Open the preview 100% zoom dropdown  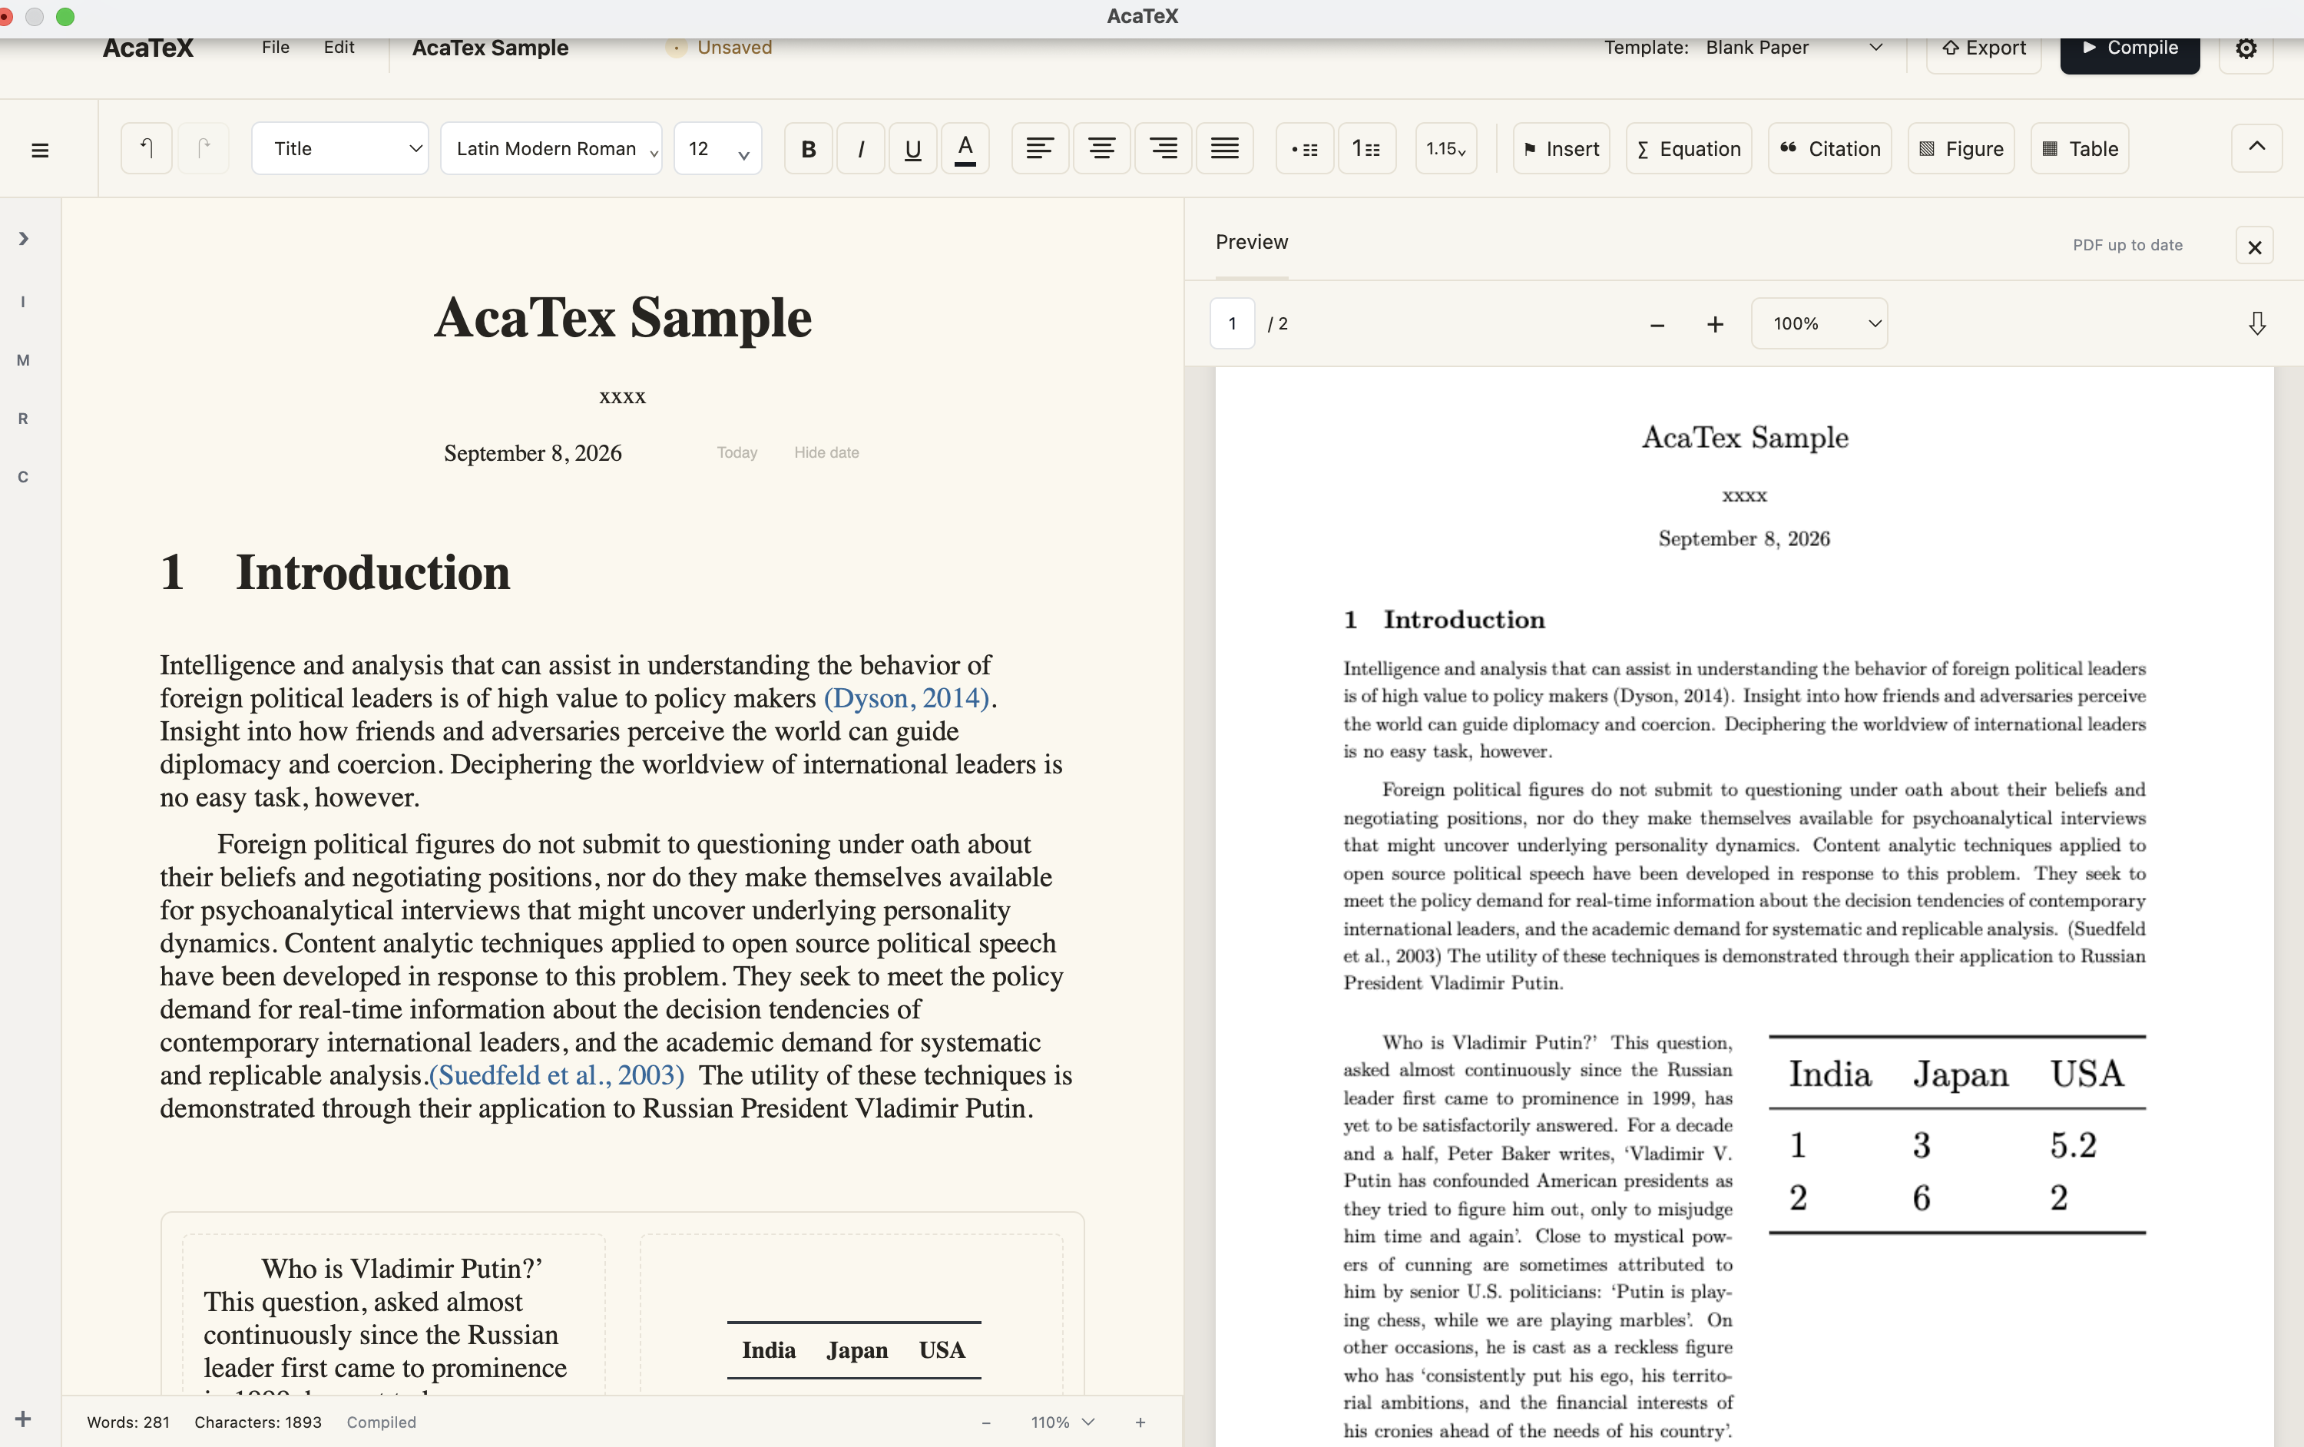(x=1819, y=323)
